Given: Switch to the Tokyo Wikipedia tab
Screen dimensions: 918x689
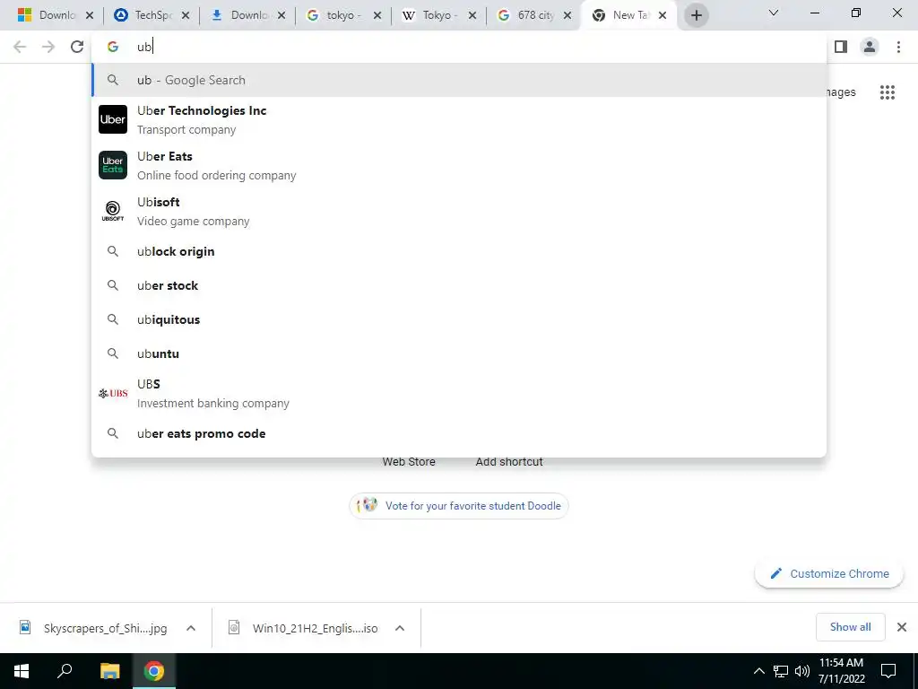Looking at the screenshot, I should pyautogui.click(x=437, y=15).
